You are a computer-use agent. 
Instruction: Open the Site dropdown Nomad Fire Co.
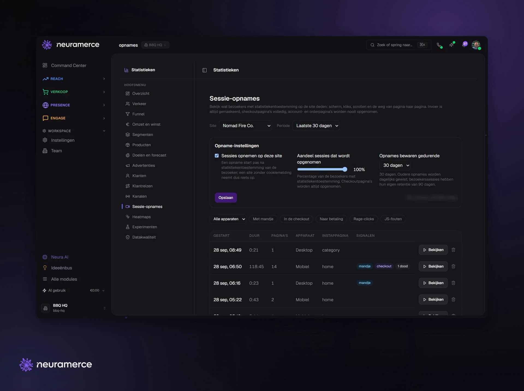pyautogui.click(x=245, y=126)
